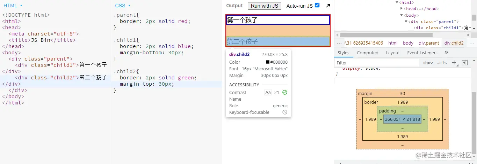Click the Run with JS button
Image resolution: width=477 pixels, height=164 pixels.
point(265,6)
